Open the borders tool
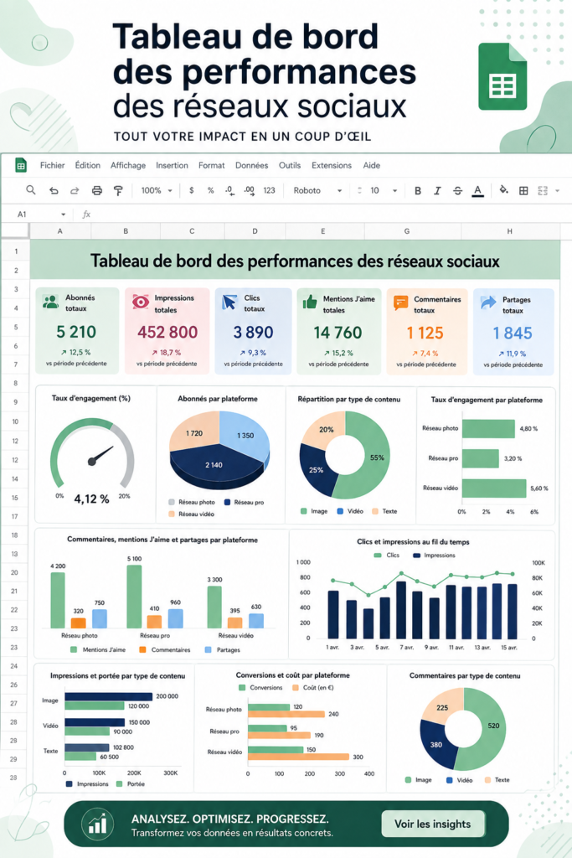This screenshot has width=572, height=858. [523, 190]
